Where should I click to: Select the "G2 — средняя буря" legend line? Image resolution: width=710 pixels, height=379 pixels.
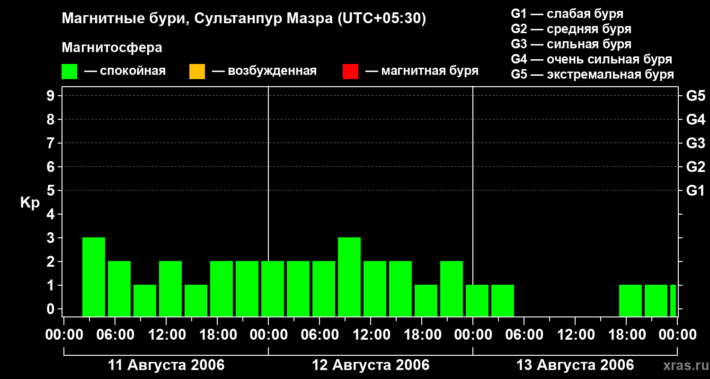[x=571, y=29]
